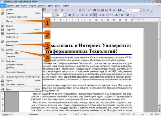Toggle italic К formatting

point(74,15)
